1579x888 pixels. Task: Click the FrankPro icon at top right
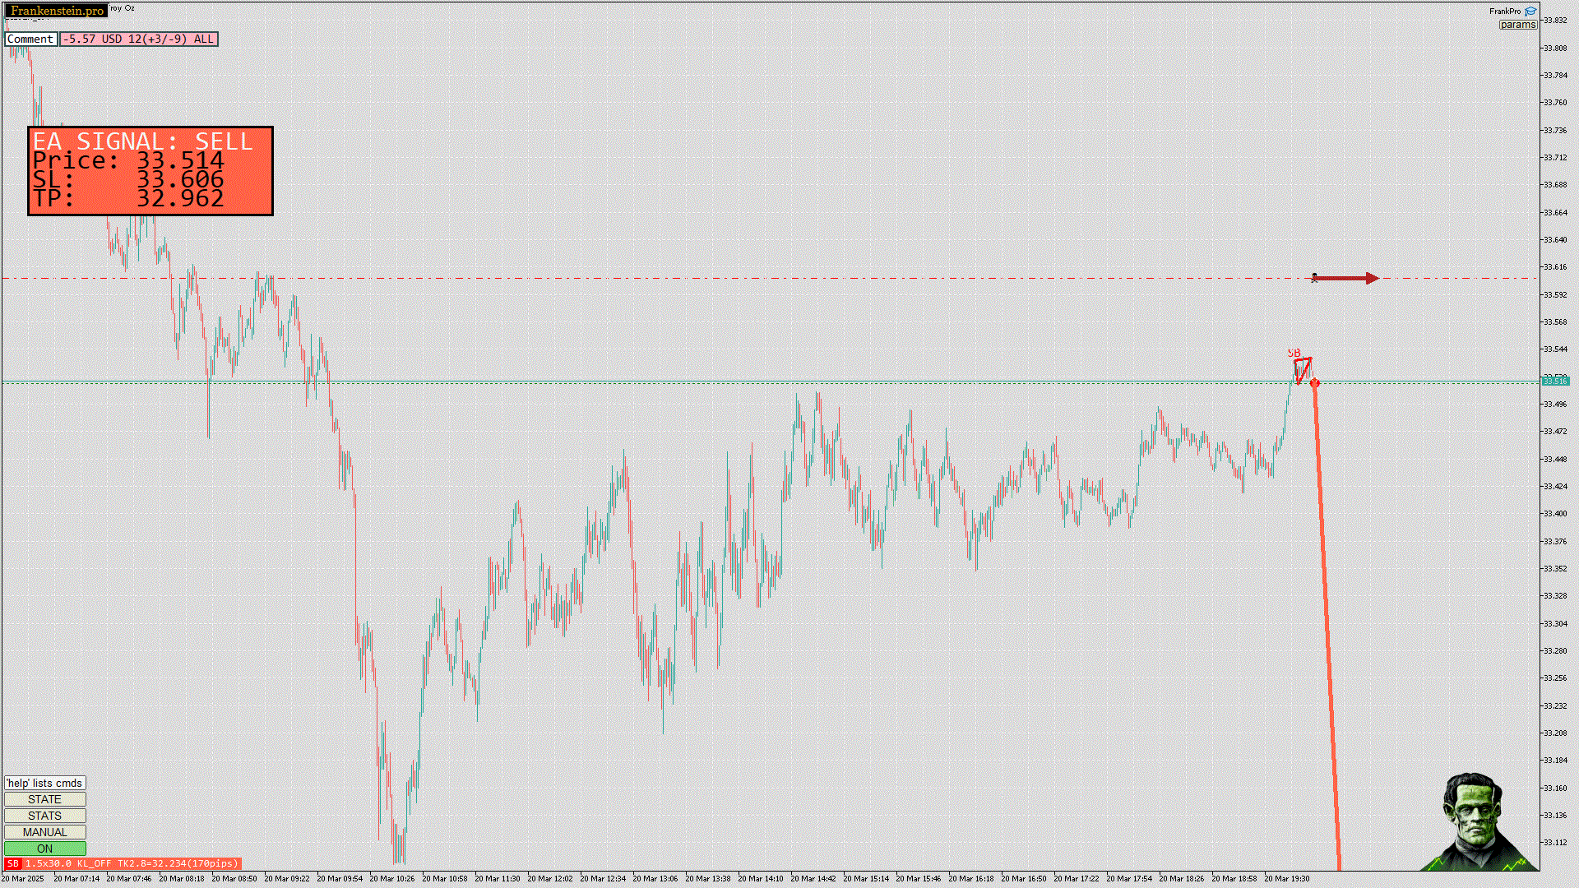point(1530,12)
